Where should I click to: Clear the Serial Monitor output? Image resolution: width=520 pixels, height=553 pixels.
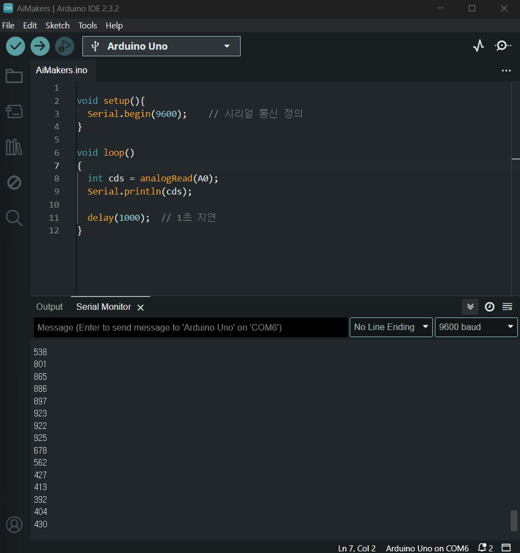tap(507, 307)
